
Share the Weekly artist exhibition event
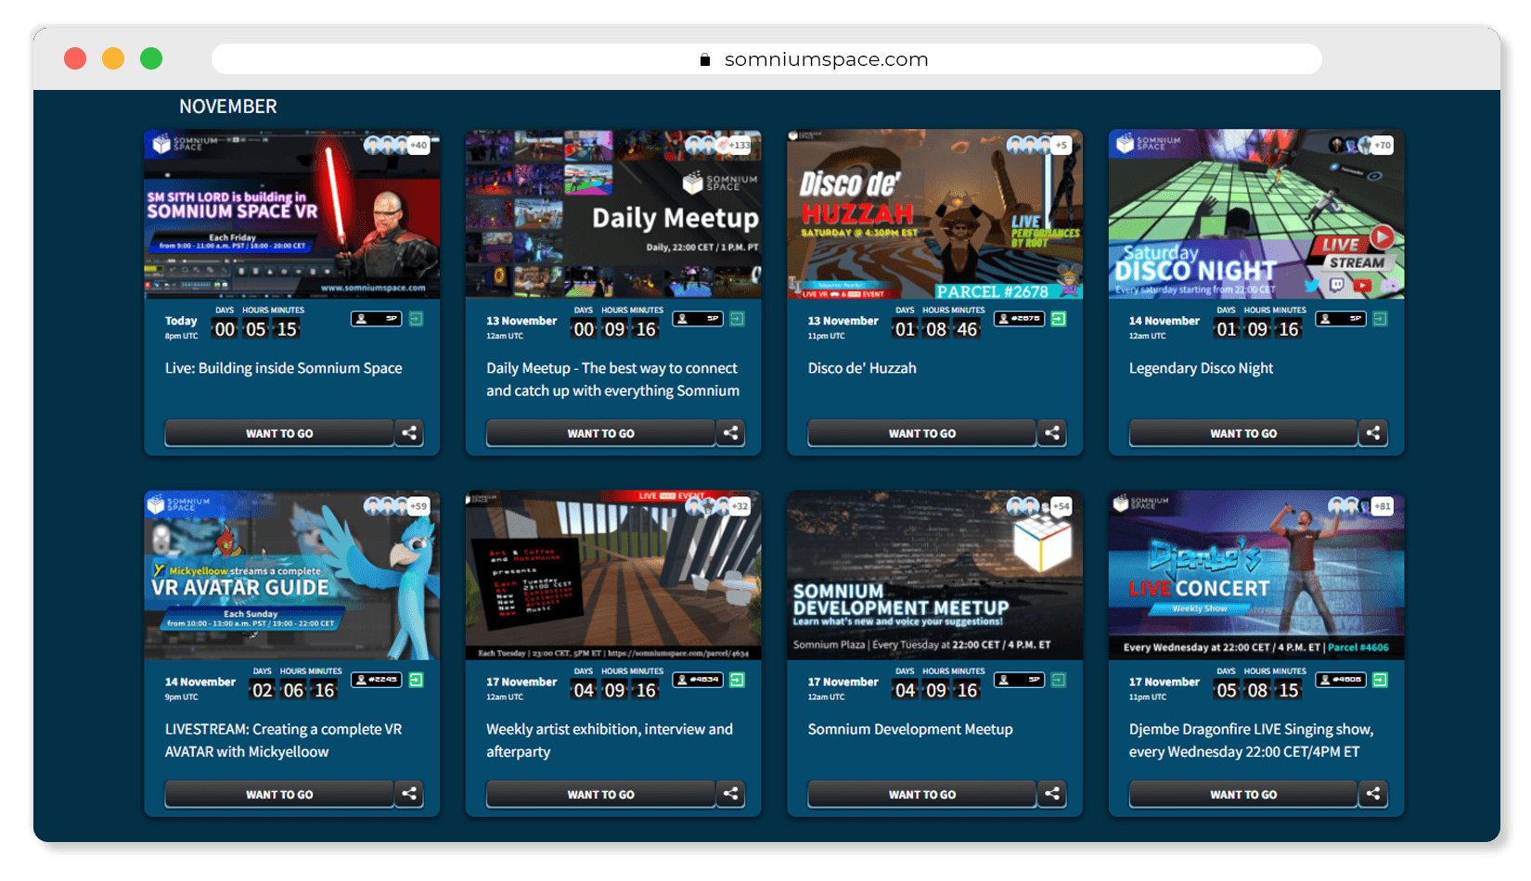pyautogui.click(x=731, y=794)
